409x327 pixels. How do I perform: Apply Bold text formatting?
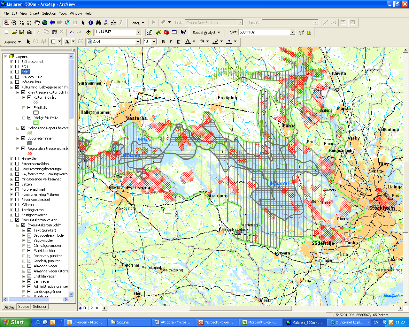(163, 42)
